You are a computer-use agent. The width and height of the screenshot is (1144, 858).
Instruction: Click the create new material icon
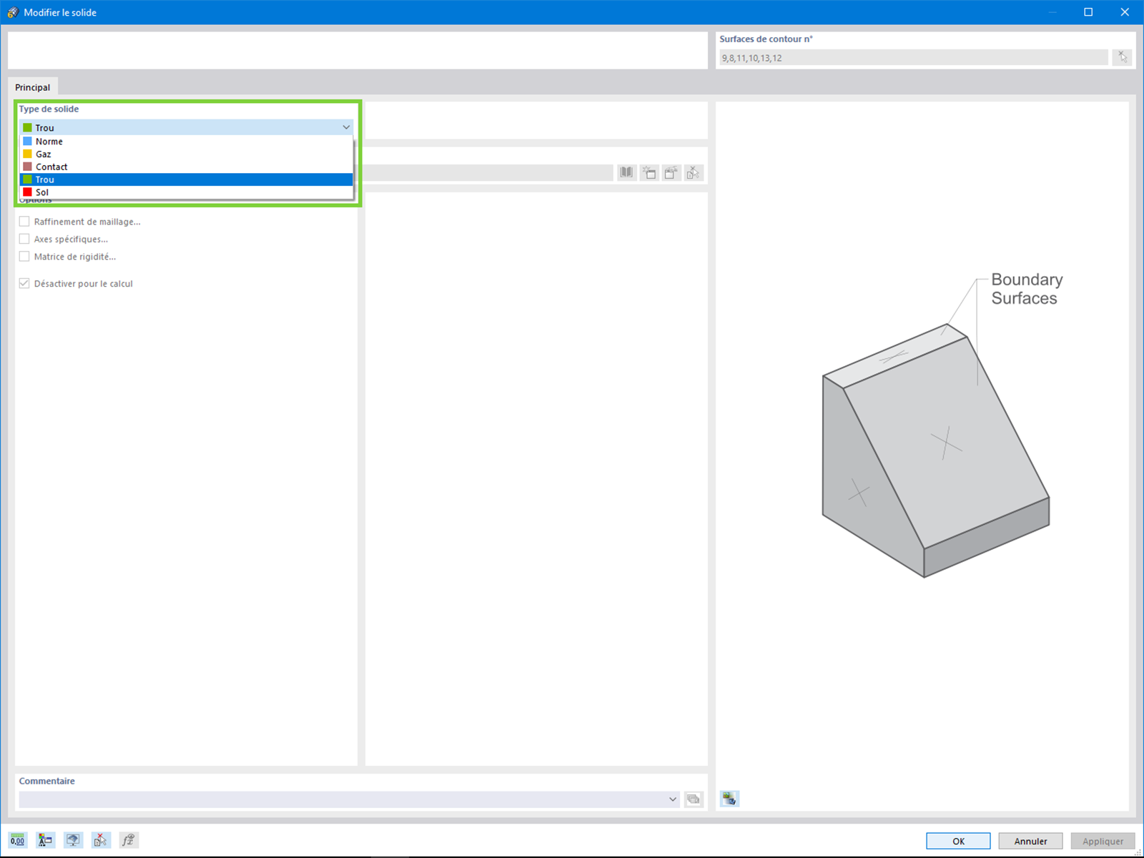coord(649,172)
